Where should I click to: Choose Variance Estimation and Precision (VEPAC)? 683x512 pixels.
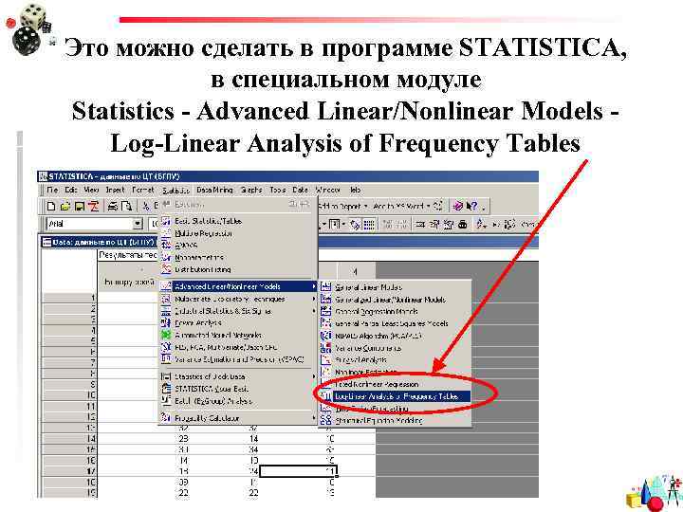pos(238,359)
